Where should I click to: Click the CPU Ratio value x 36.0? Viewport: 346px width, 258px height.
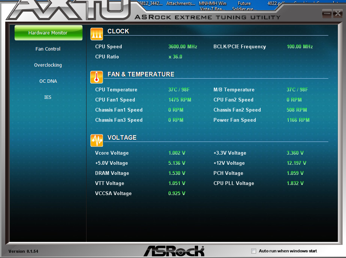(175, 57)
